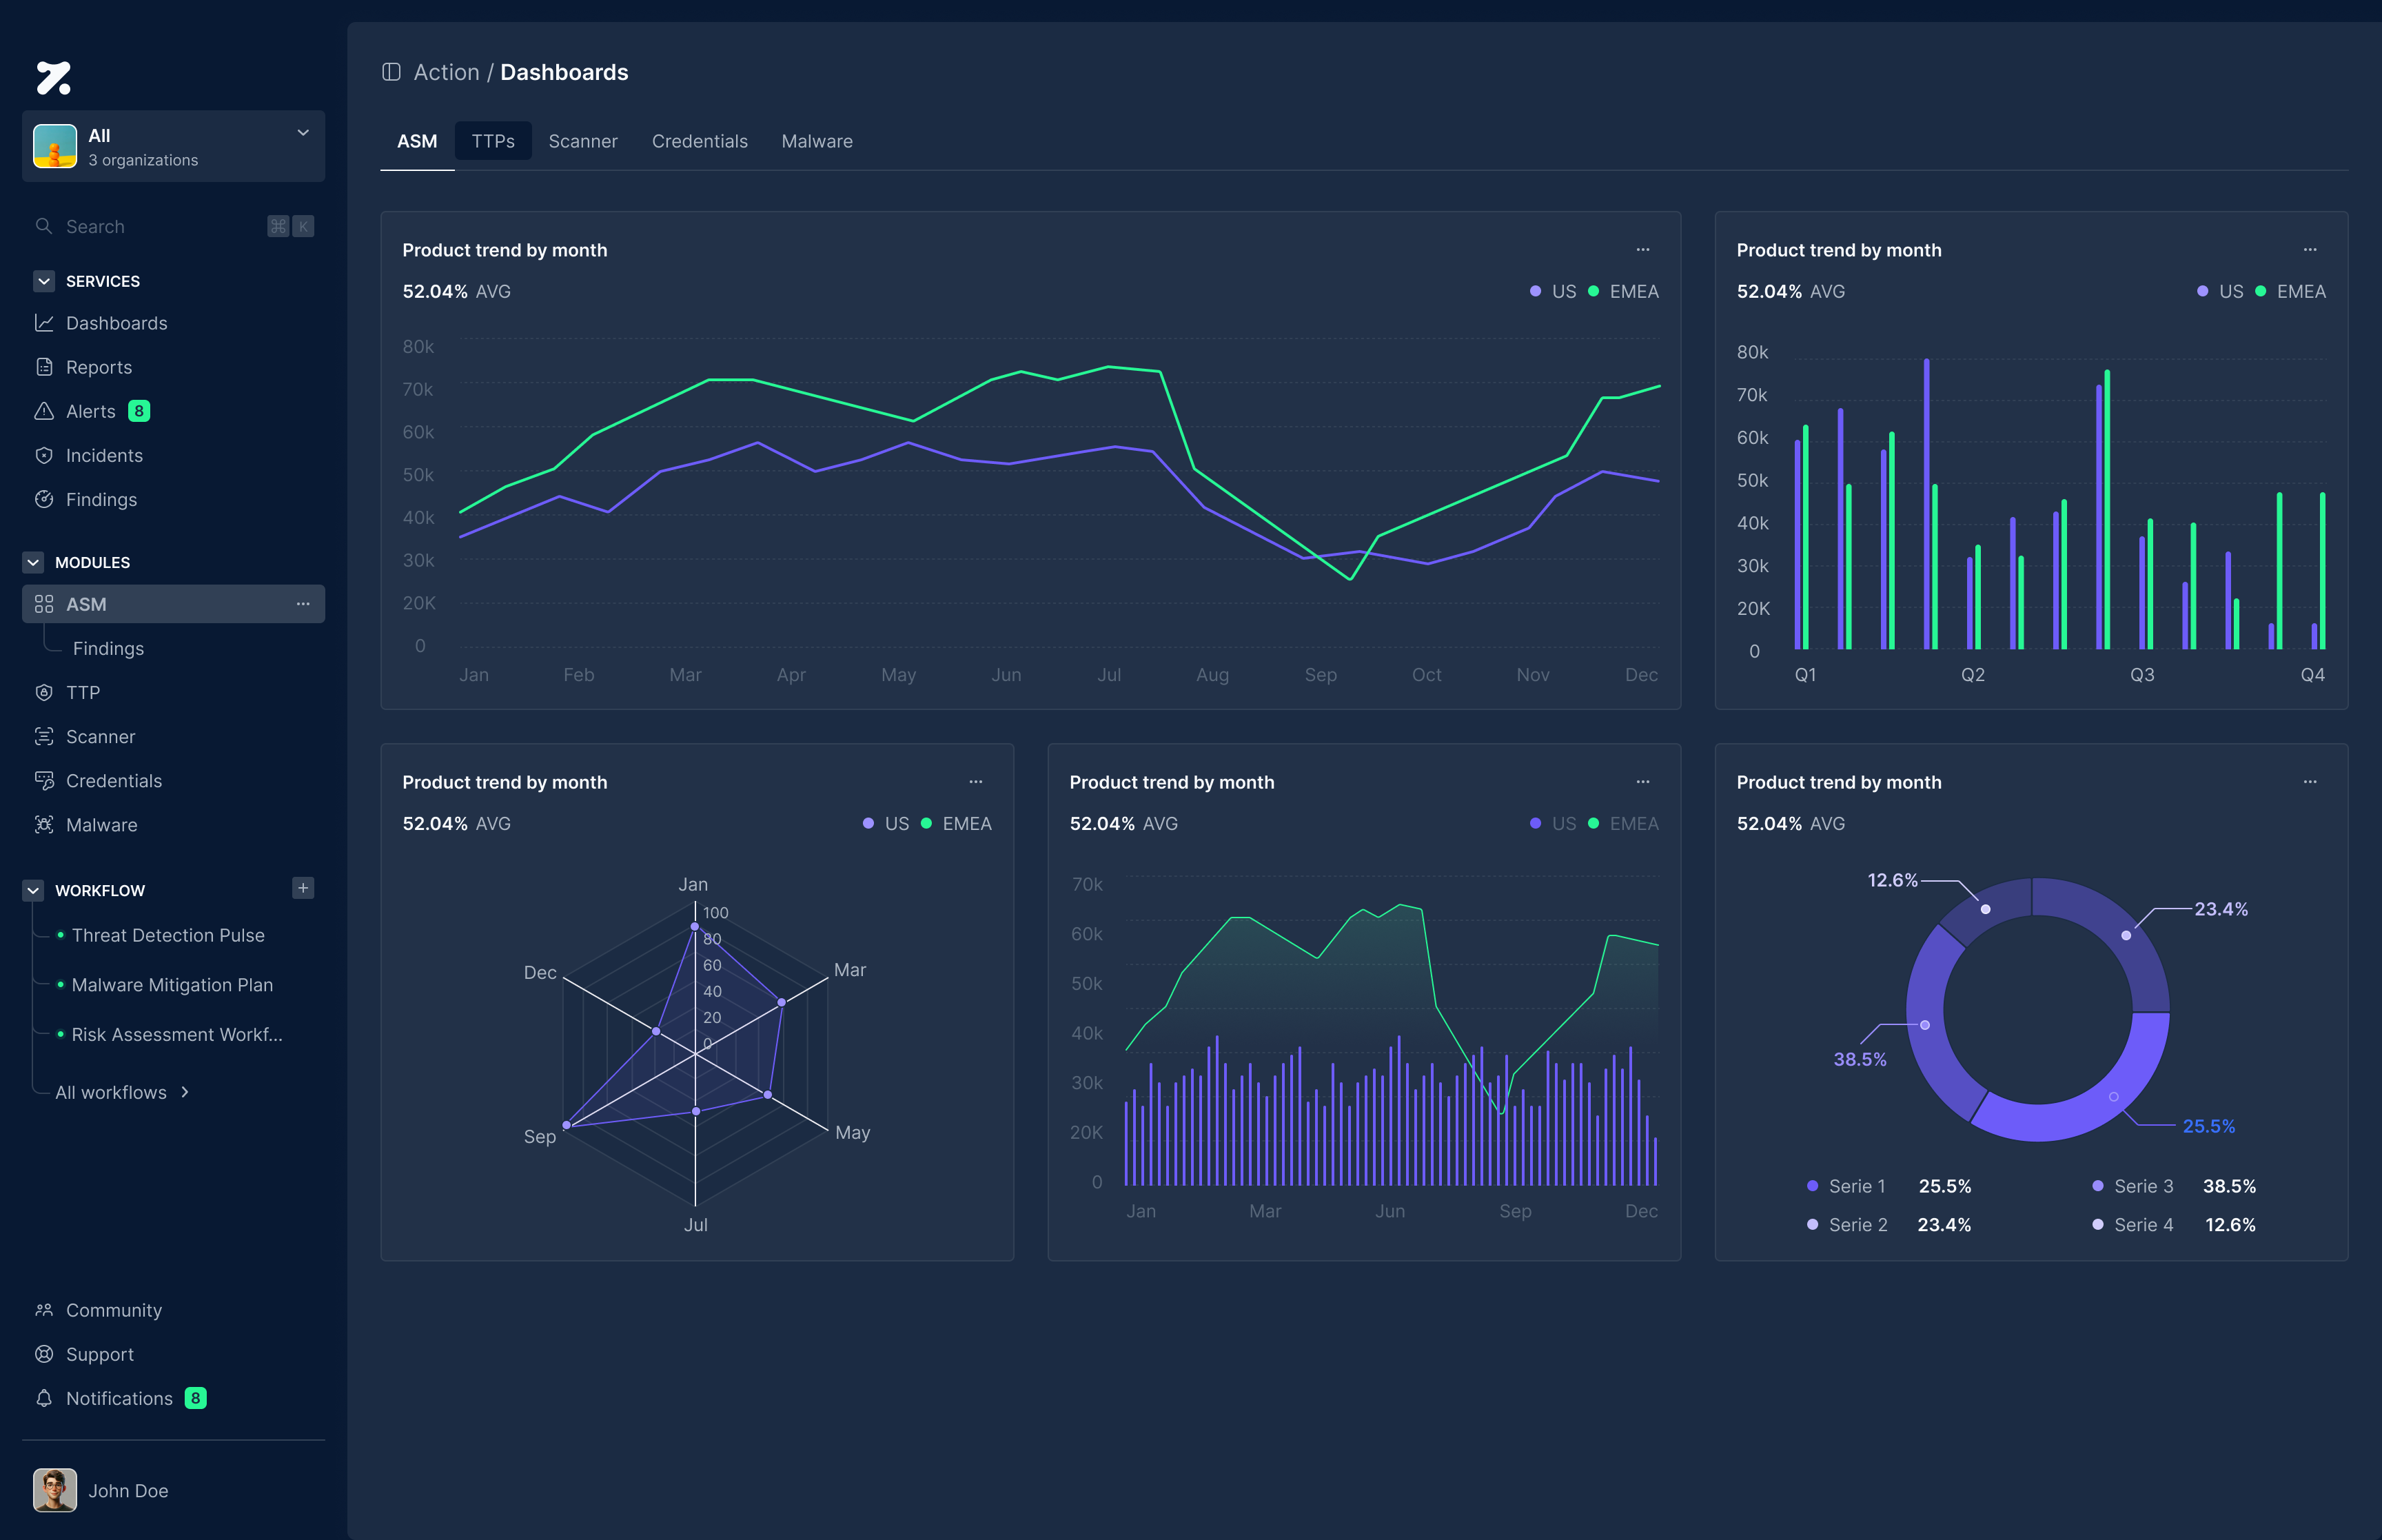Toggle EMEA series in radar chart legend

(x=955, y=823)
